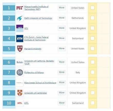The width and height of the screenshot is (113, 111).
Task: Tick the compare checkbox for MIT
Action: pos(92,8)
